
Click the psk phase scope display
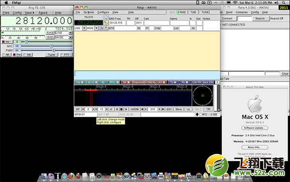click(203, 96)
